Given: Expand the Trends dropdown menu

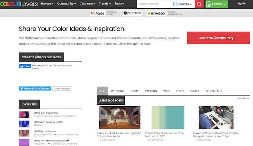Looking at the screenshot, I should (105, 4).
